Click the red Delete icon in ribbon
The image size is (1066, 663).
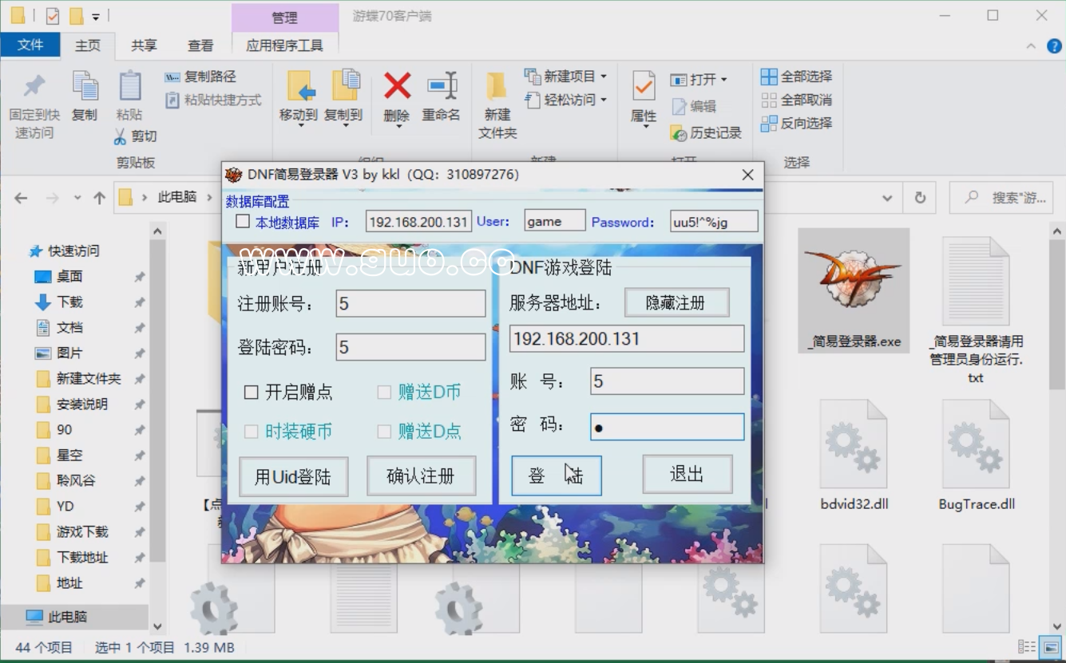(397, 88)
